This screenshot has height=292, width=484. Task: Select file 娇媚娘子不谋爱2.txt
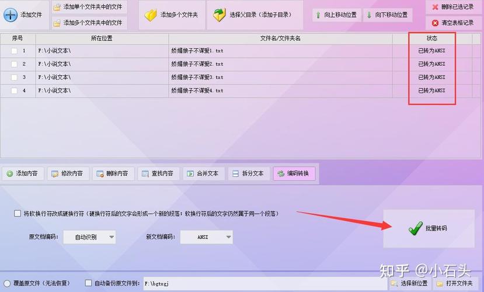pos(197,64)
